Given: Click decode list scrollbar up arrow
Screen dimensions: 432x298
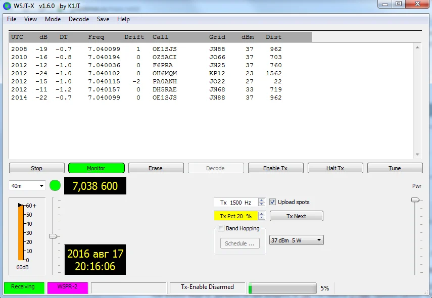Looking at the screenshot, I should [417, 47].
